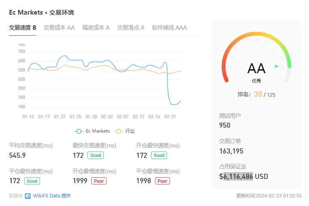Screen dimensions: 309x206
Task: Click the 02-02 date label on chart axis
Action: [x=107, y=117]
